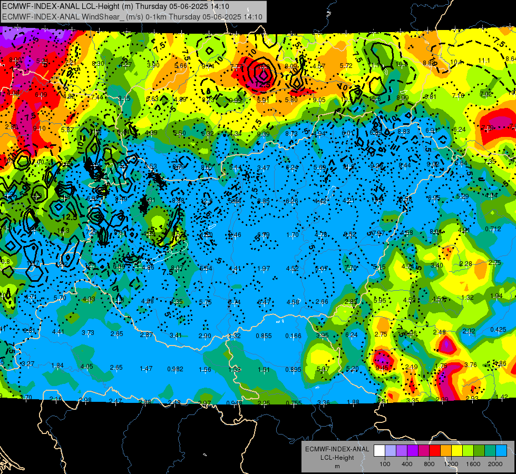The image size is (516, 474).
Task: Click the wind shear value 8.07
Action: coord(177,268)
